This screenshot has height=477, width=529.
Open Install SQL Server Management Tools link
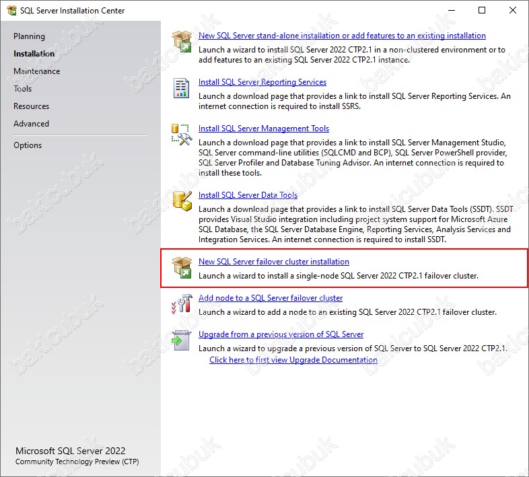click(264, 129)
